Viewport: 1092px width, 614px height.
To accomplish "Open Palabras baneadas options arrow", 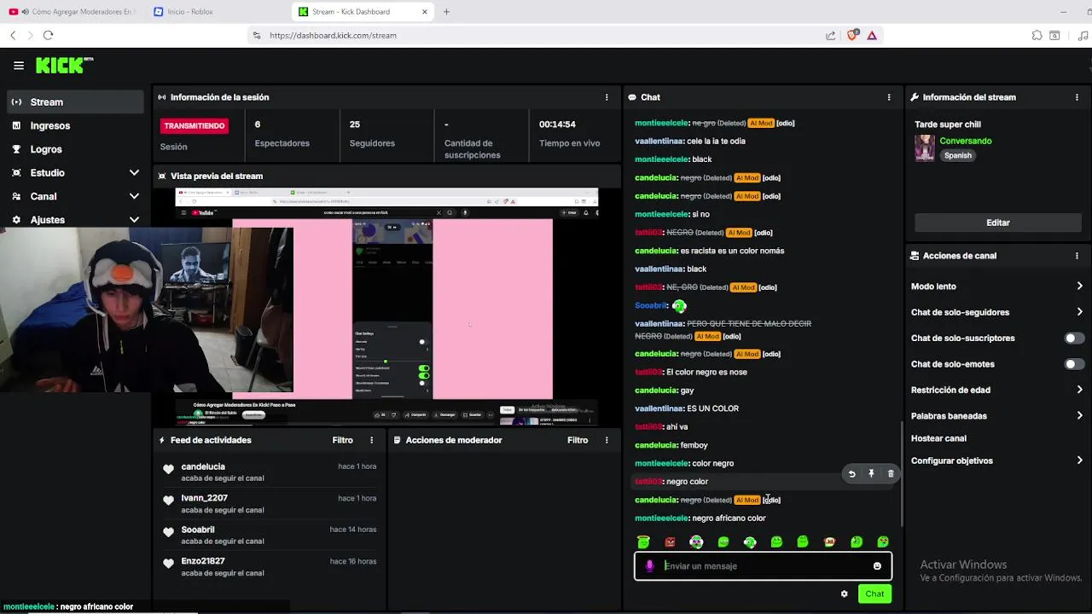I will click(x=1079, y=416).
